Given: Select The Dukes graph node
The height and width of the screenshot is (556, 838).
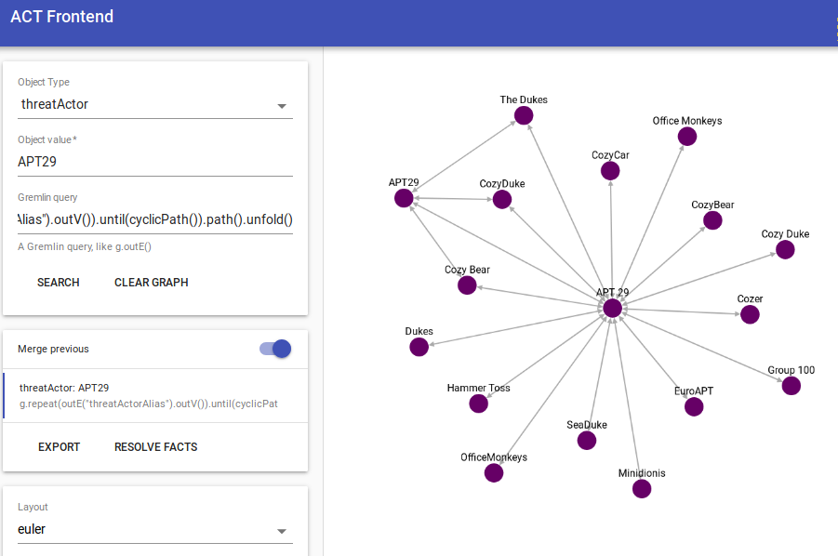Looking at the screenshot, I should point(524,115).
